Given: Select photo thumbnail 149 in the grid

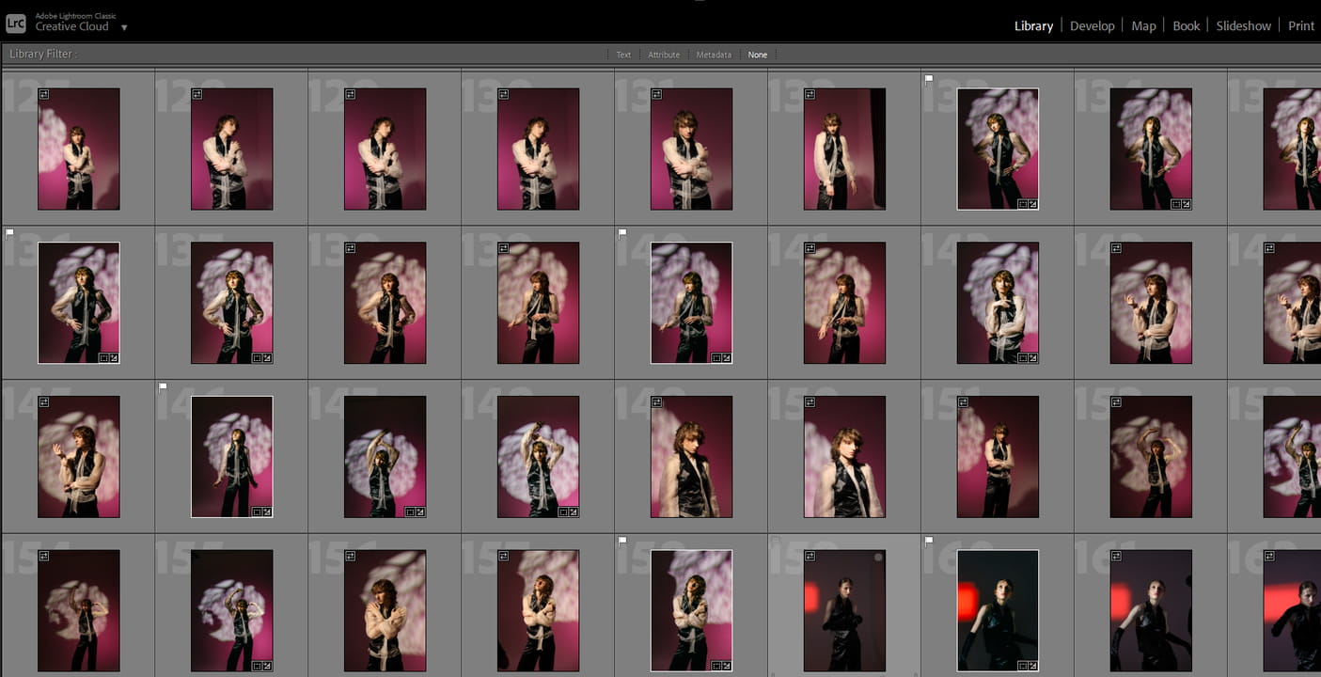Looking at the screenshot, I should pyautogui.click(x=691, y=457).
